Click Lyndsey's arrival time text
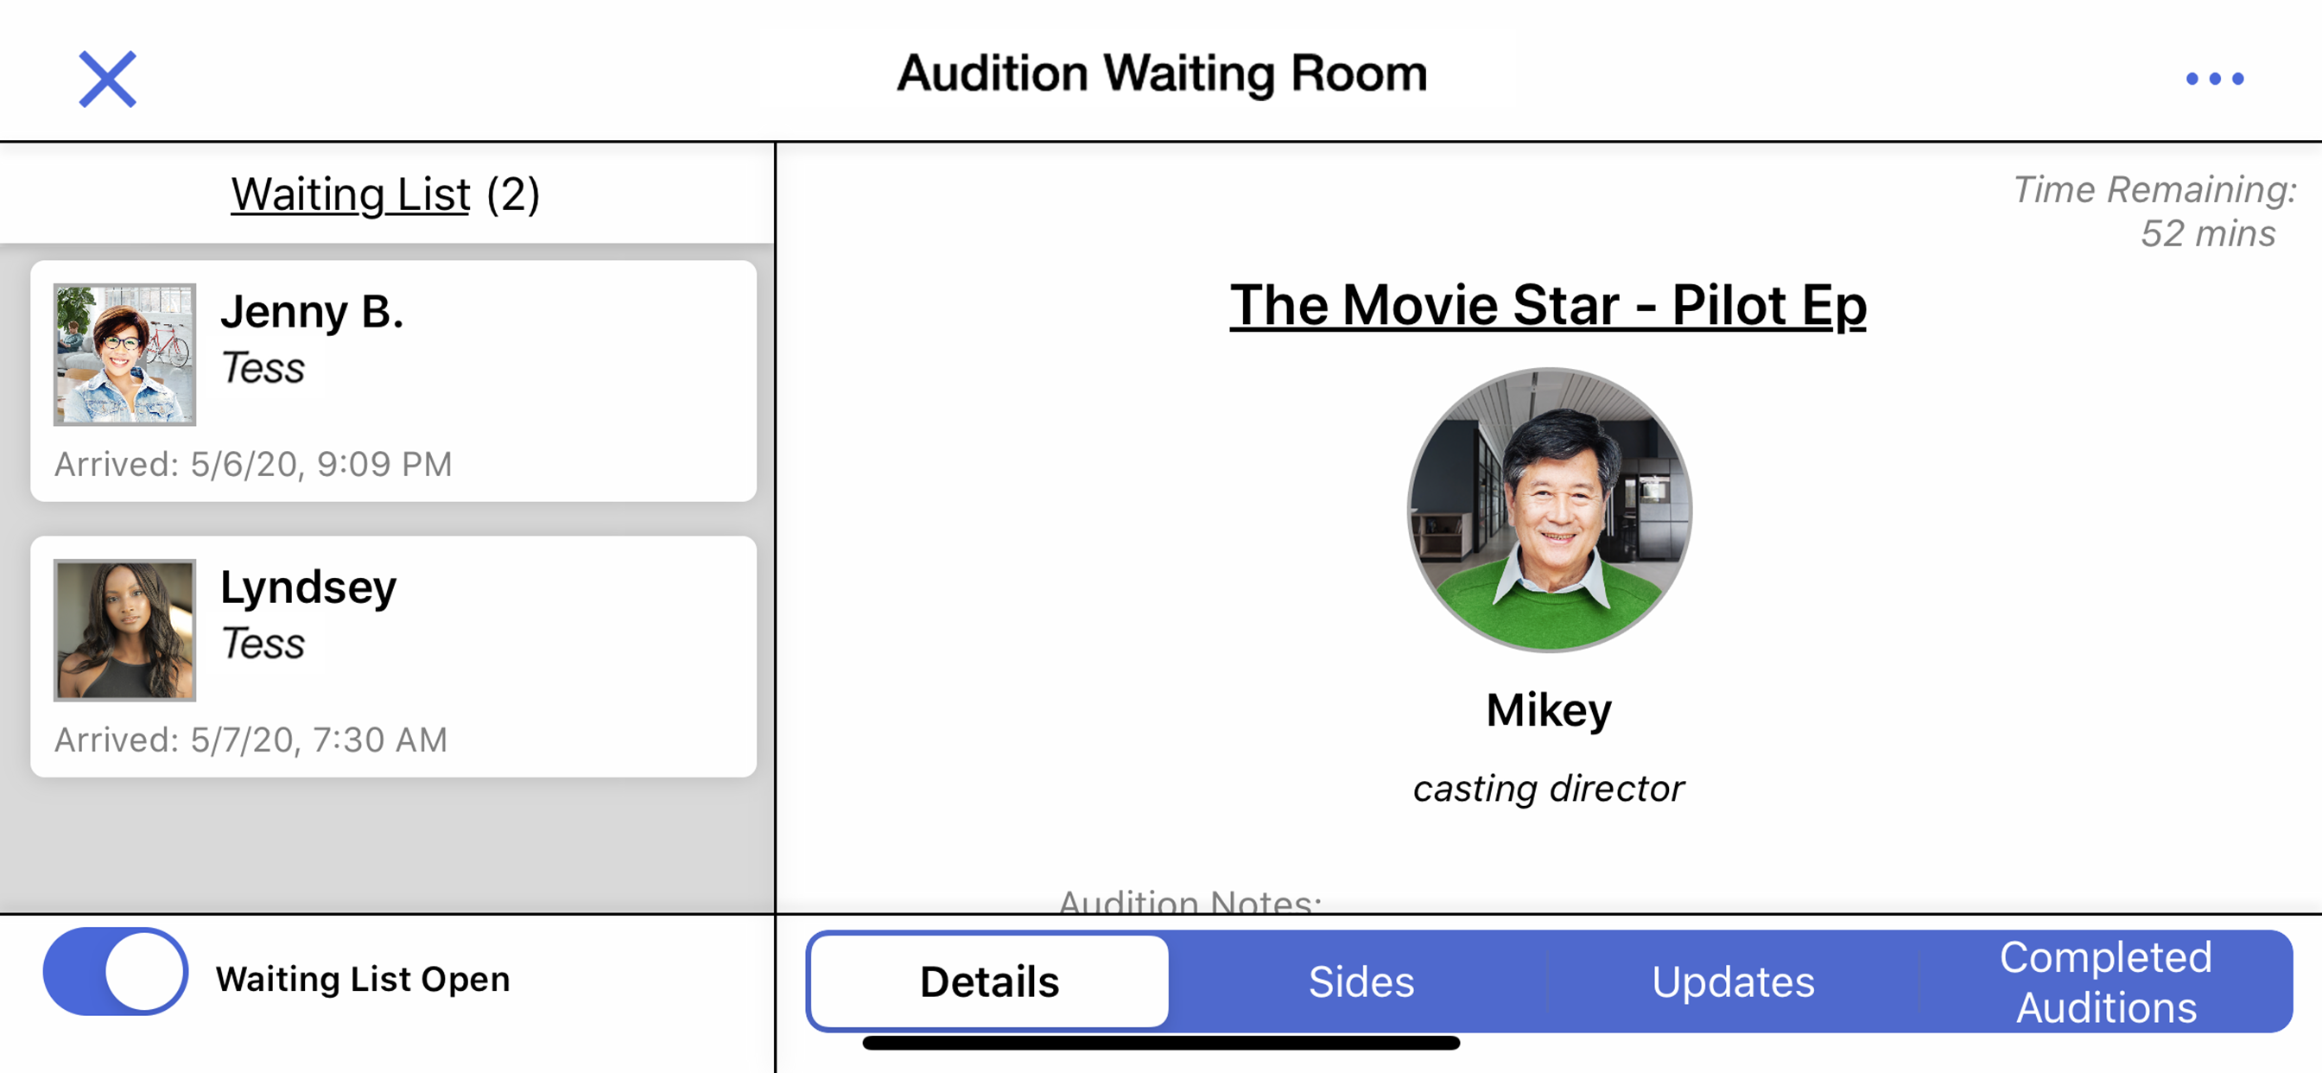Image resolution: width=2322 pixels, height=1073 pixels. coord(251,740)
